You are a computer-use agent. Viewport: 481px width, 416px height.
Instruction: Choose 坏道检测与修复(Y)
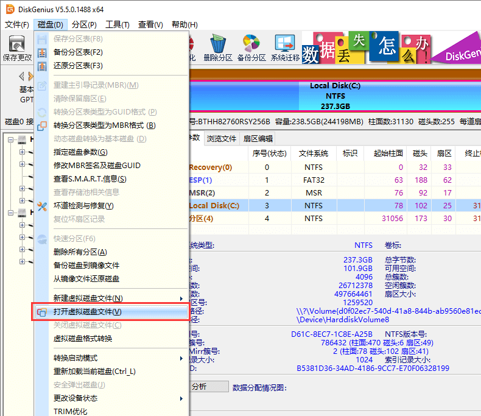pyautogui.click(x=111, y=206)
